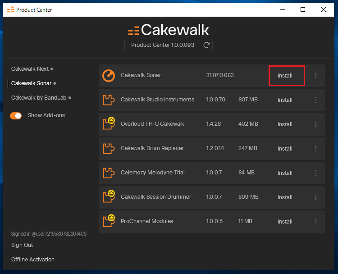The image size is (338, 274).
Task: Click the Cakewalk Studio Instruments puzzle icon
Action: (109, 100)
